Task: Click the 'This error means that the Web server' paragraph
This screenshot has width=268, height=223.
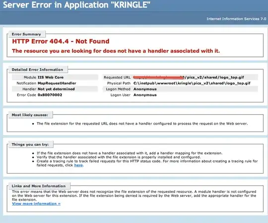Action: (134, 196)
